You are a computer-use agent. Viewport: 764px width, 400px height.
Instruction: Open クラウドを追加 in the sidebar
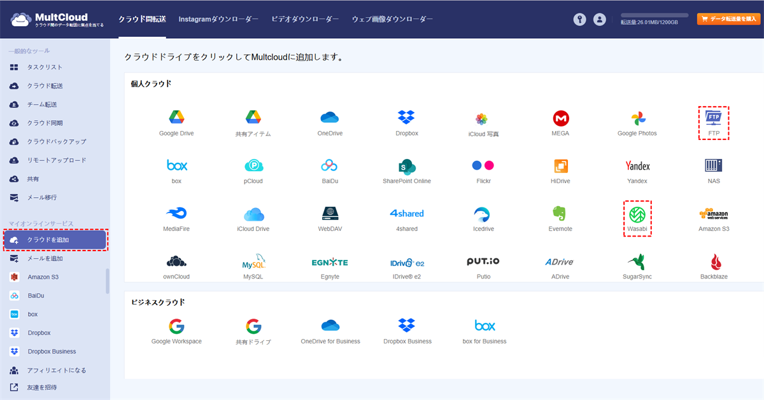55,240
